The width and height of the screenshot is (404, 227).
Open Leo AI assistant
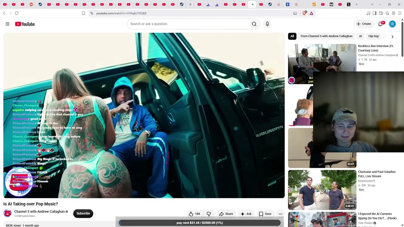click(387, 13)
